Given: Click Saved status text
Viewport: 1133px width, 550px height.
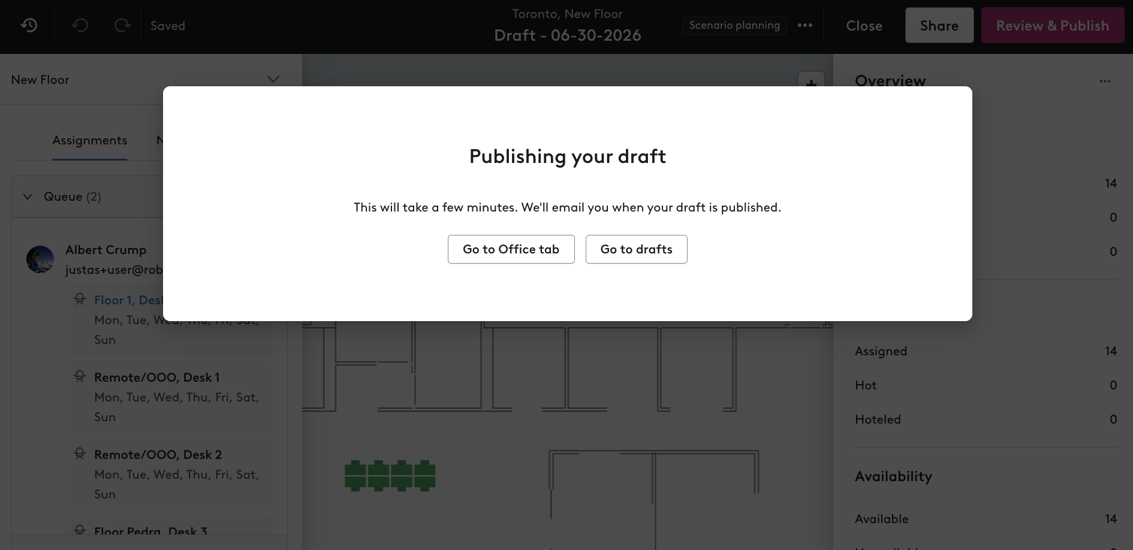Looking at the screenshot, I should coord(168,26).
